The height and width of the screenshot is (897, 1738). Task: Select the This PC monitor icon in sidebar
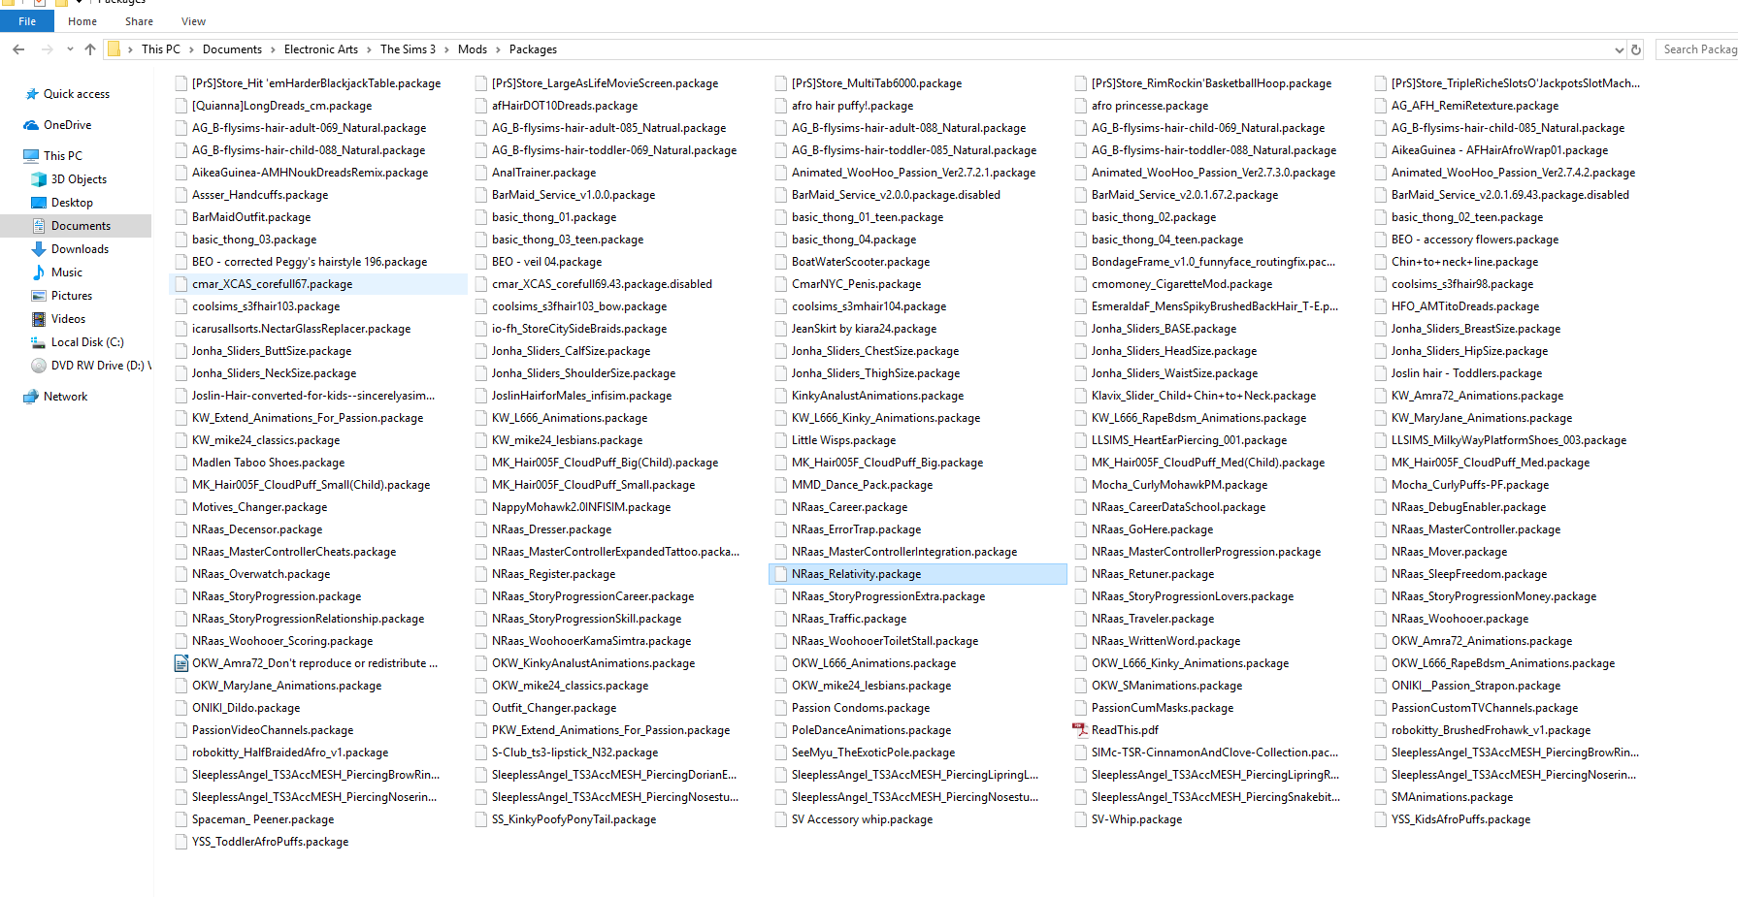(31, 156)
